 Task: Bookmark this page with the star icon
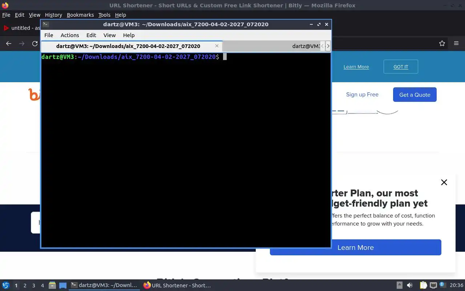coord(442,44)
